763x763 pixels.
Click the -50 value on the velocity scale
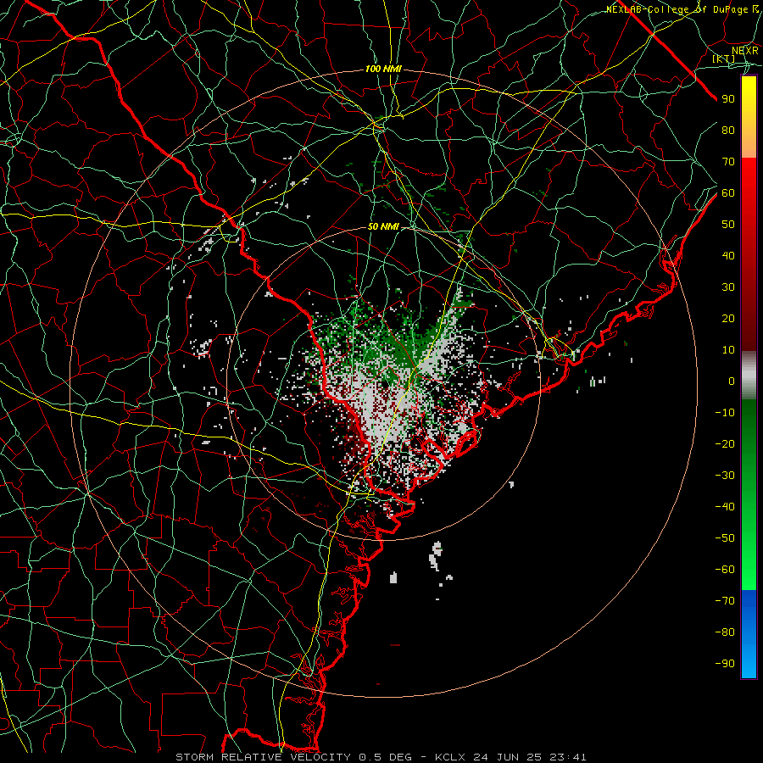coord(725,538)
